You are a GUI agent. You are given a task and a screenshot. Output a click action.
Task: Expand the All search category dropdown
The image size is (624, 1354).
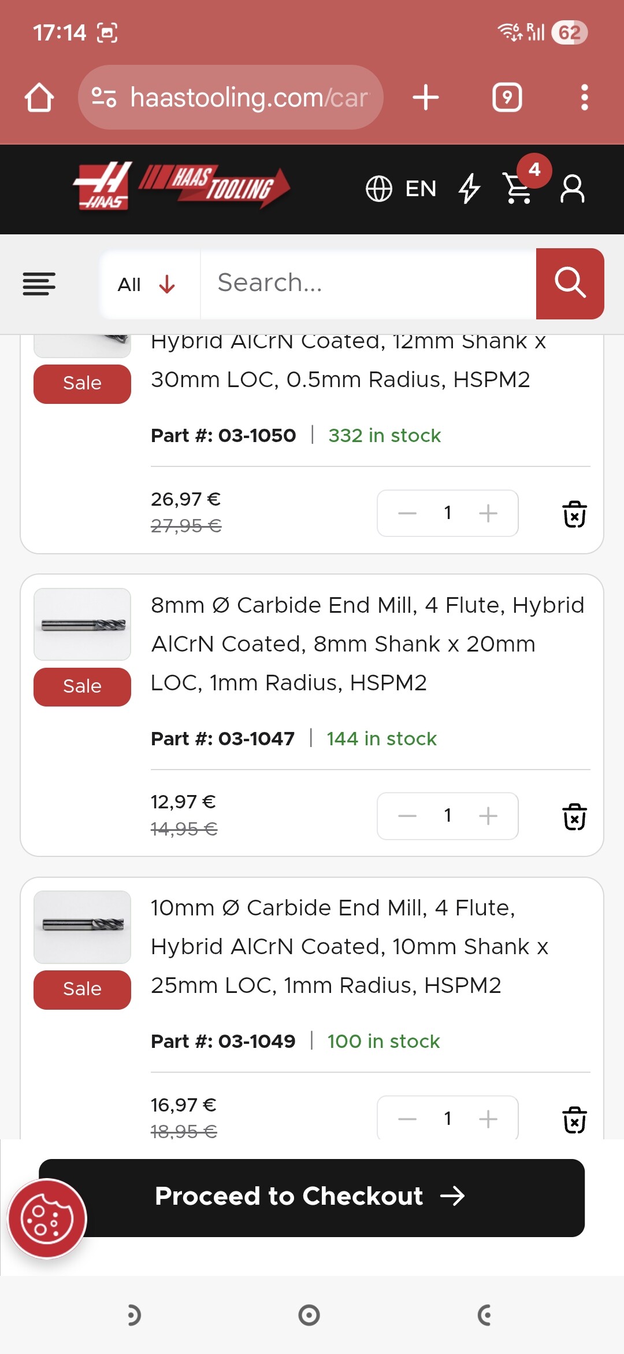(x=147, y=284)
